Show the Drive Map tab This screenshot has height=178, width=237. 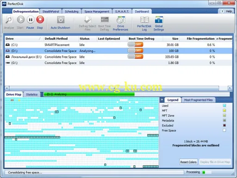14,95
